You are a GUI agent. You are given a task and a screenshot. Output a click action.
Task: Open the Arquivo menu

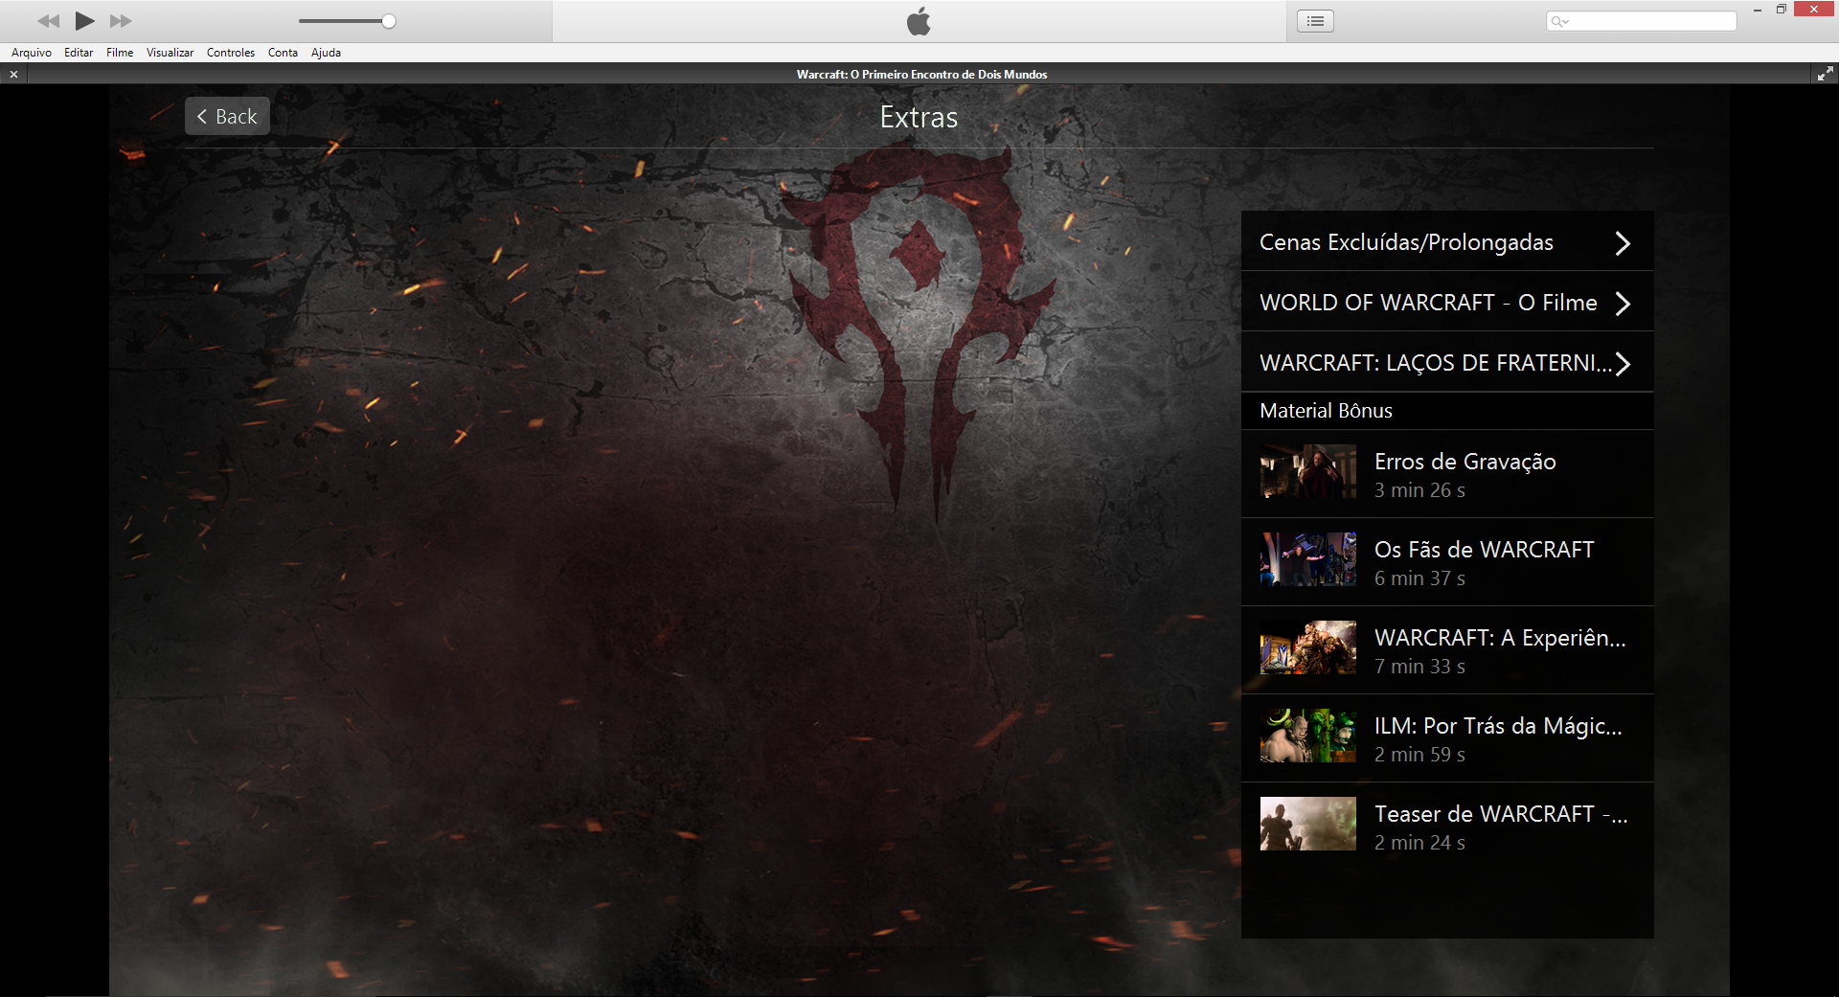pyautogui.click(x=32, y=53)
